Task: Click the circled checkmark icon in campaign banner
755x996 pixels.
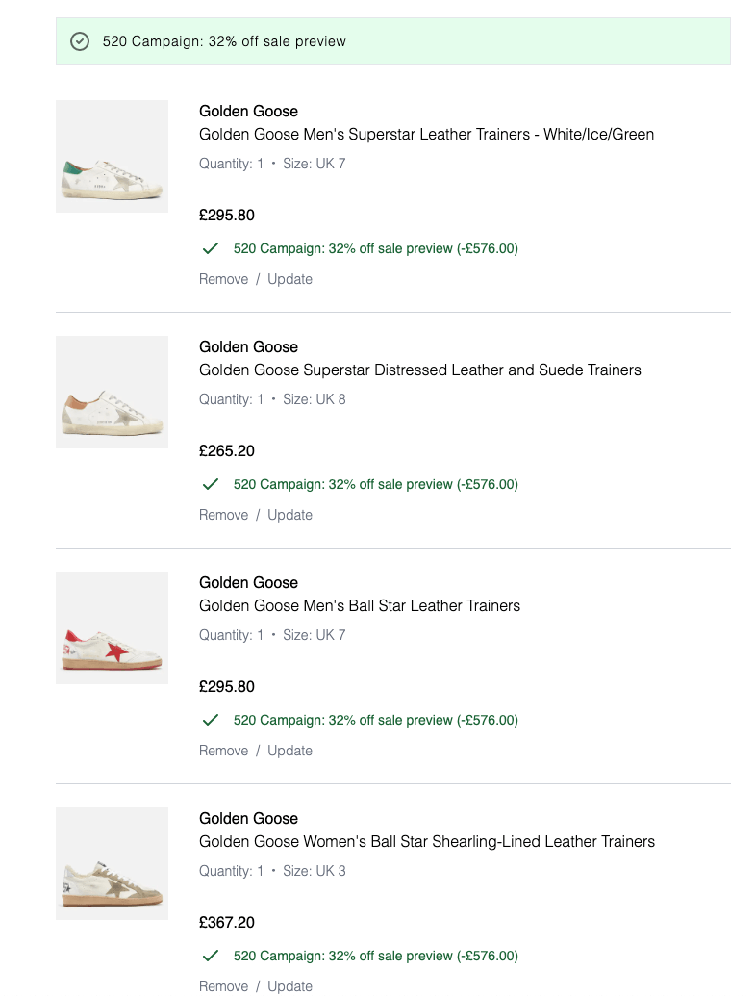Action: tap(81, 41)
